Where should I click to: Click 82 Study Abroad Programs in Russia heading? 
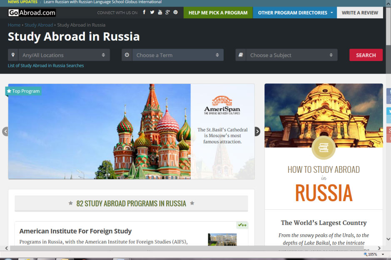pyautogui.click(x=131, y=204)
